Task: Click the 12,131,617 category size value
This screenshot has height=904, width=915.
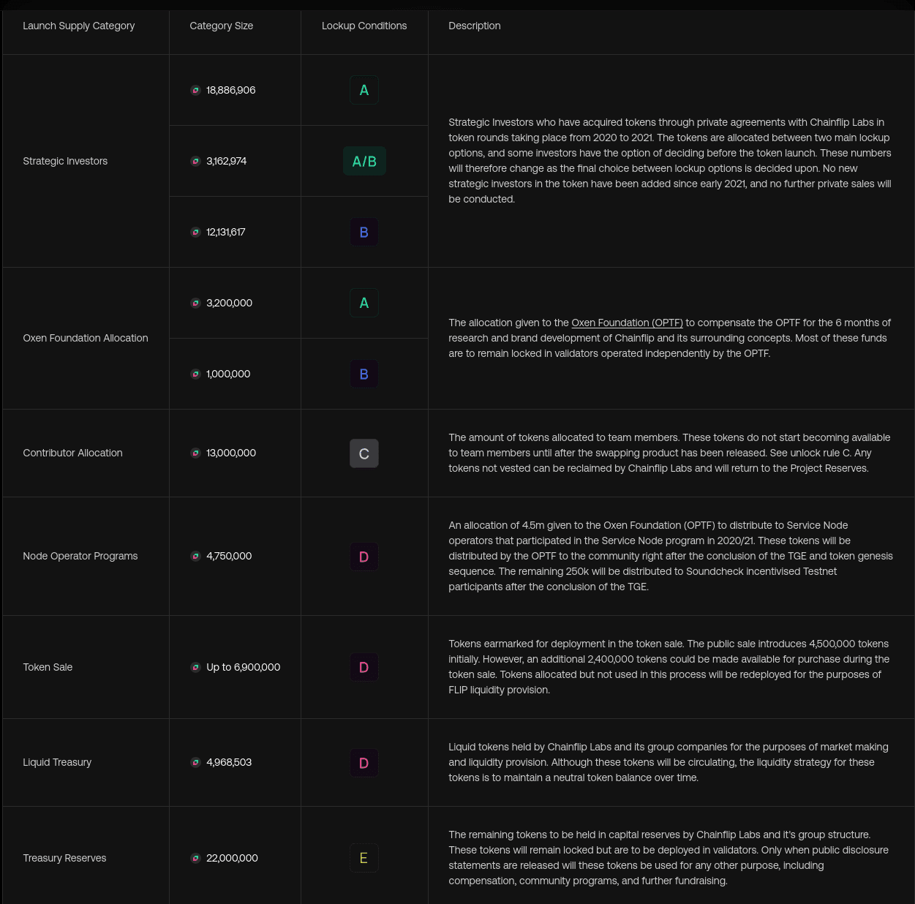Action: coord(226,232)
